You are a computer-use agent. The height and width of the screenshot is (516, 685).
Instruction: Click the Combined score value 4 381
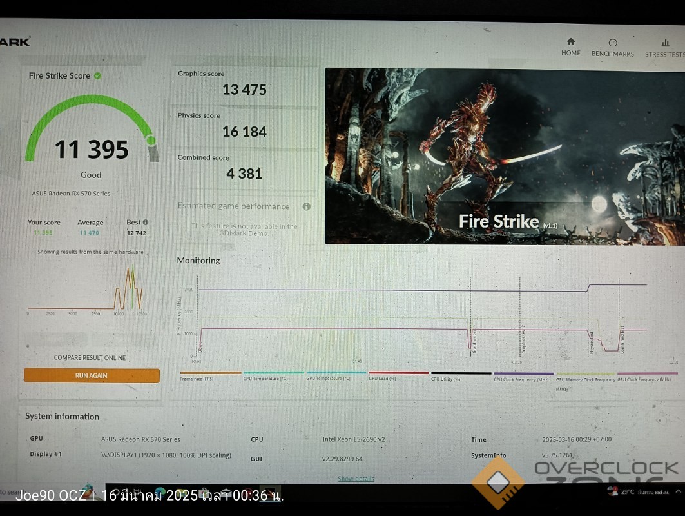[245, 174]
